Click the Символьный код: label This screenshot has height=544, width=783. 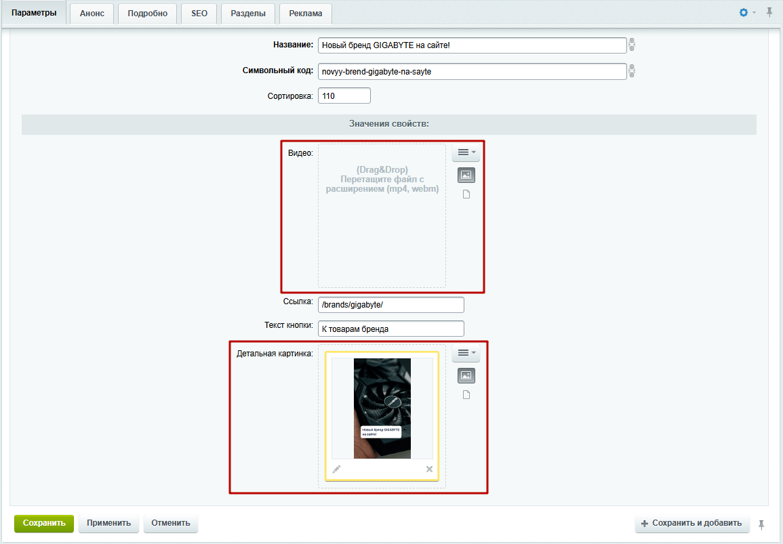click(278, 70)
